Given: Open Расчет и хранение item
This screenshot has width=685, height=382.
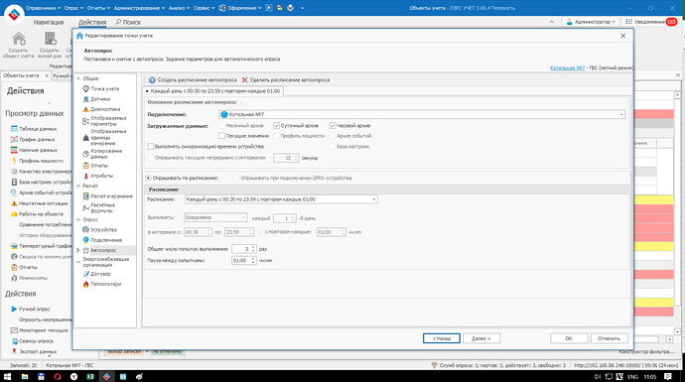Looking at the screenshot, I should pyautogui.click(x=107, y=196).
